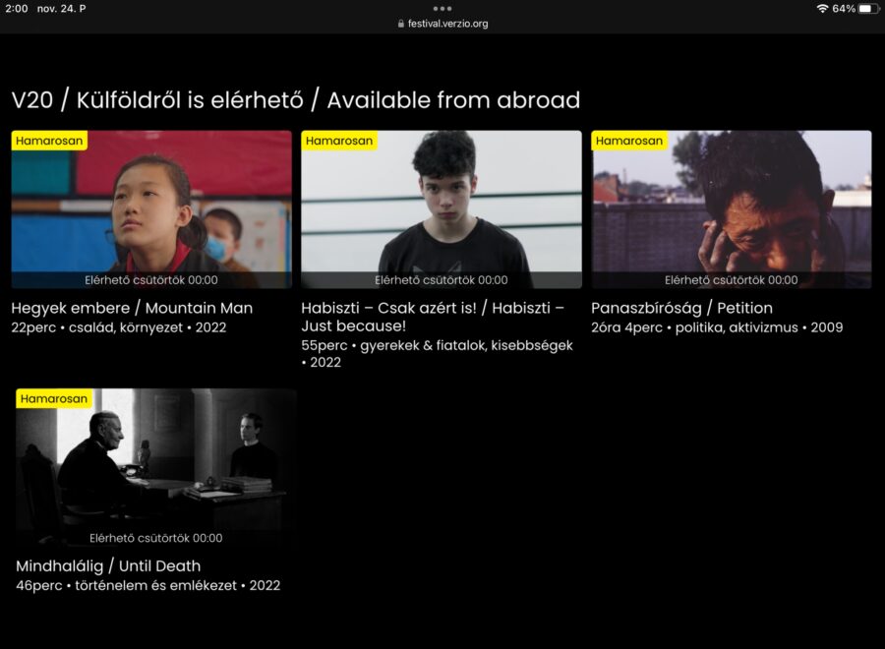Tap the three-dot multitasking menu
The height and width of the screenshot is (649, 885).
[x=442, y=9]
